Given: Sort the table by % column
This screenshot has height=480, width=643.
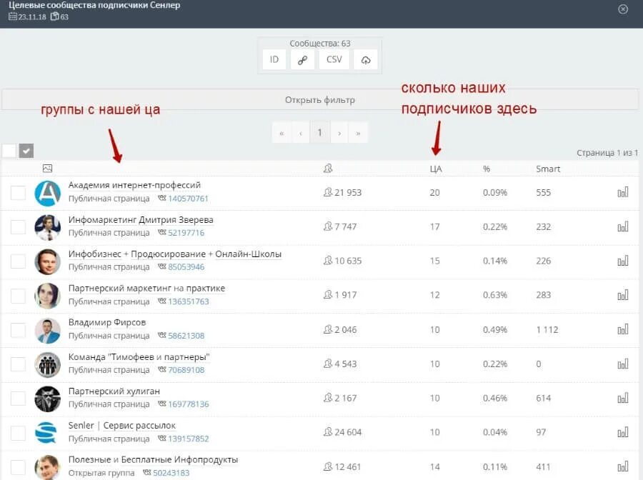Looking at the screenshot, I should point(487,169).
